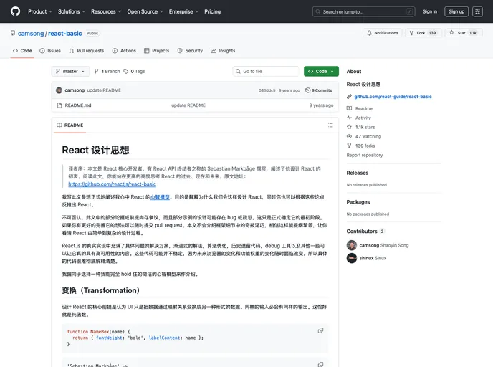View the 0 Tags link

(x=134, y=72)
